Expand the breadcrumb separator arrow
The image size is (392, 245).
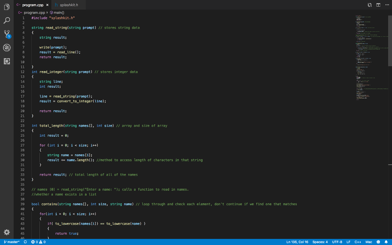(x=47, y=13)
